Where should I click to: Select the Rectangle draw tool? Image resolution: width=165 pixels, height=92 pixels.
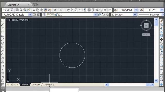click(x=3, y=36)
